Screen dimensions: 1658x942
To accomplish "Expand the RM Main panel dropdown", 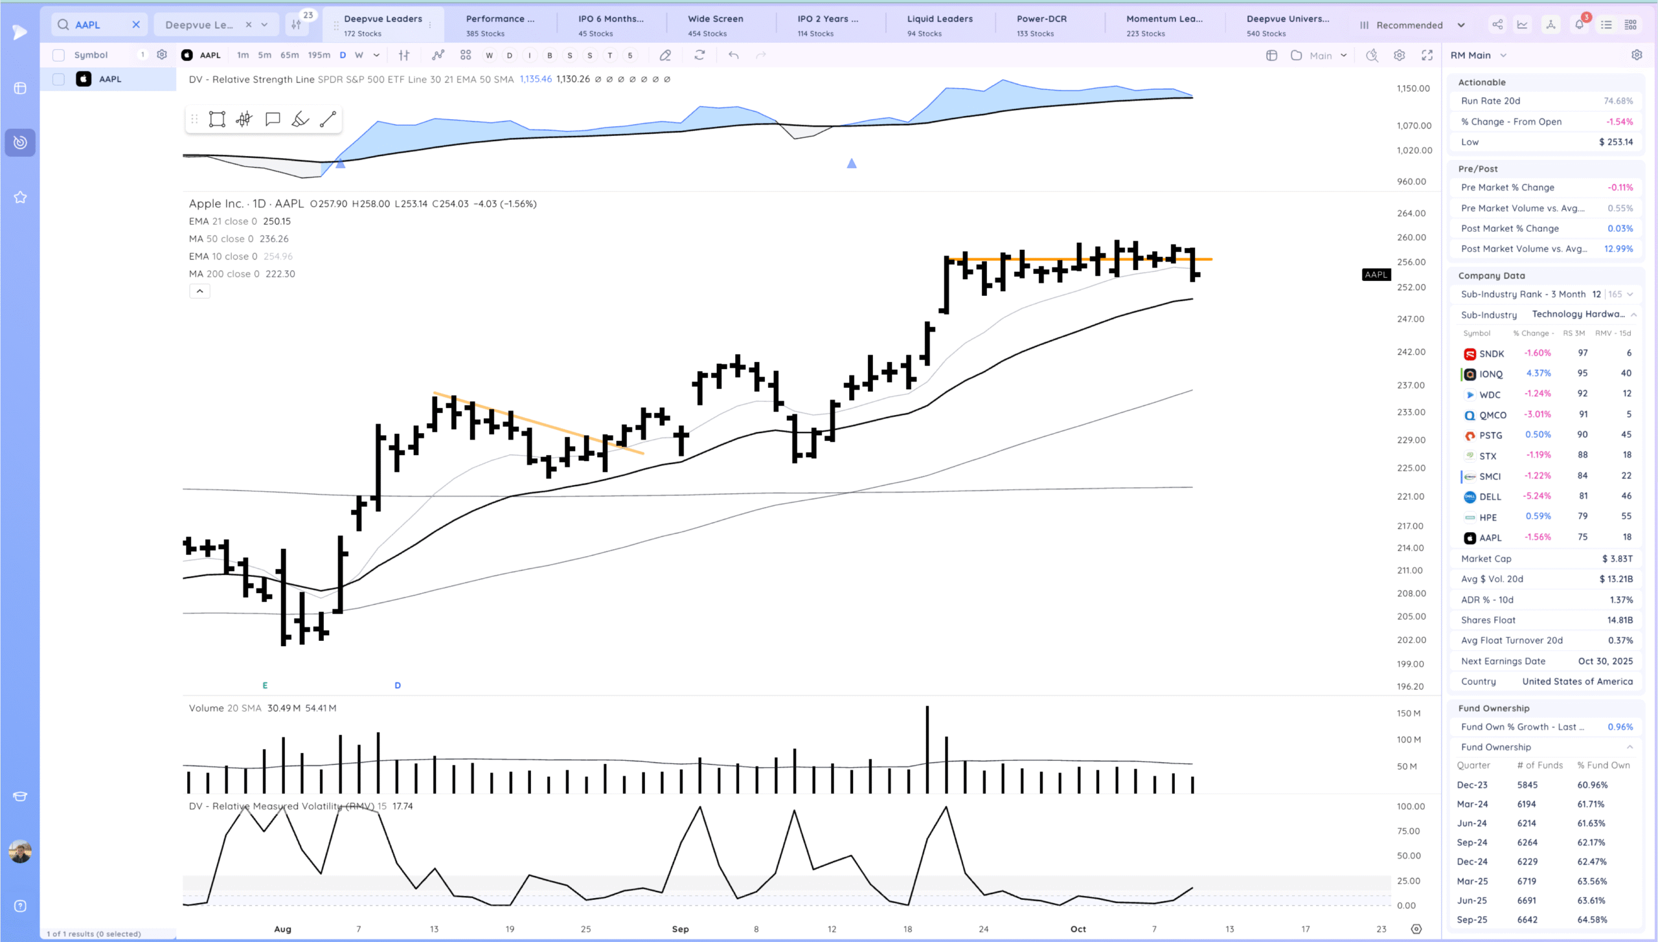I will tap(1503, 56).
